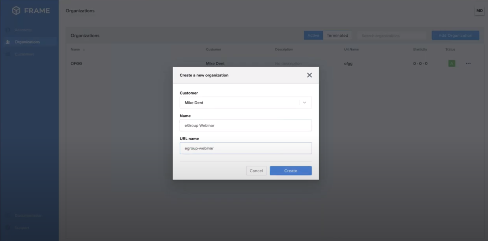This screenshot has height=241, width=488.
Task: Open Accounts in the sidebar
Action: (23, 30)
